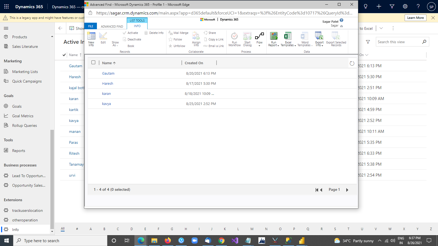Go to previous page arrow
This screenshot has height=246, width=438.
click(x=321, y=190)
